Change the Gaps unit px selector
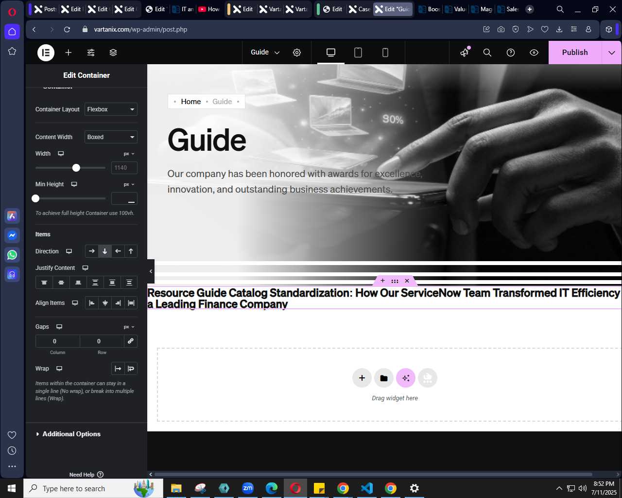Image resolution: width=622 pixels, height=498 pixels. pos(129,327)
